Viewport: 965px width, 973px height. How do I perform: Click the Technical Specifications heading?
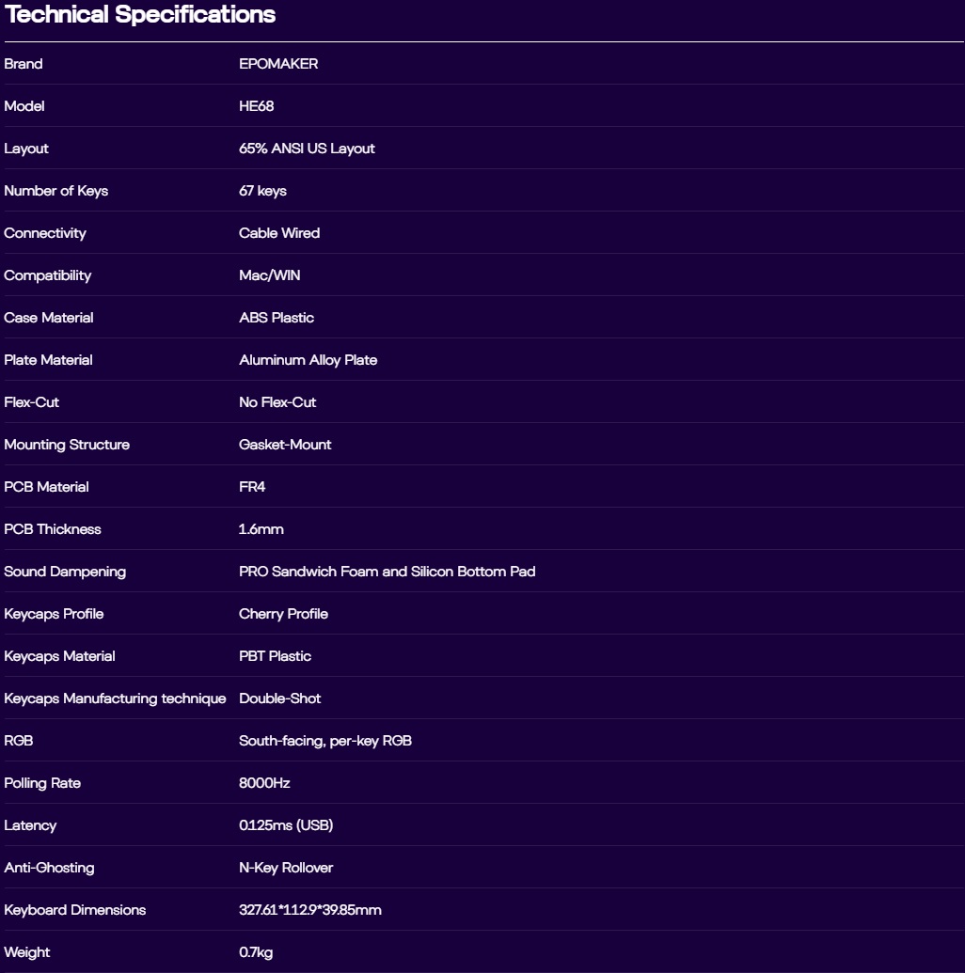pyautogui.click(x=140, y=15)
